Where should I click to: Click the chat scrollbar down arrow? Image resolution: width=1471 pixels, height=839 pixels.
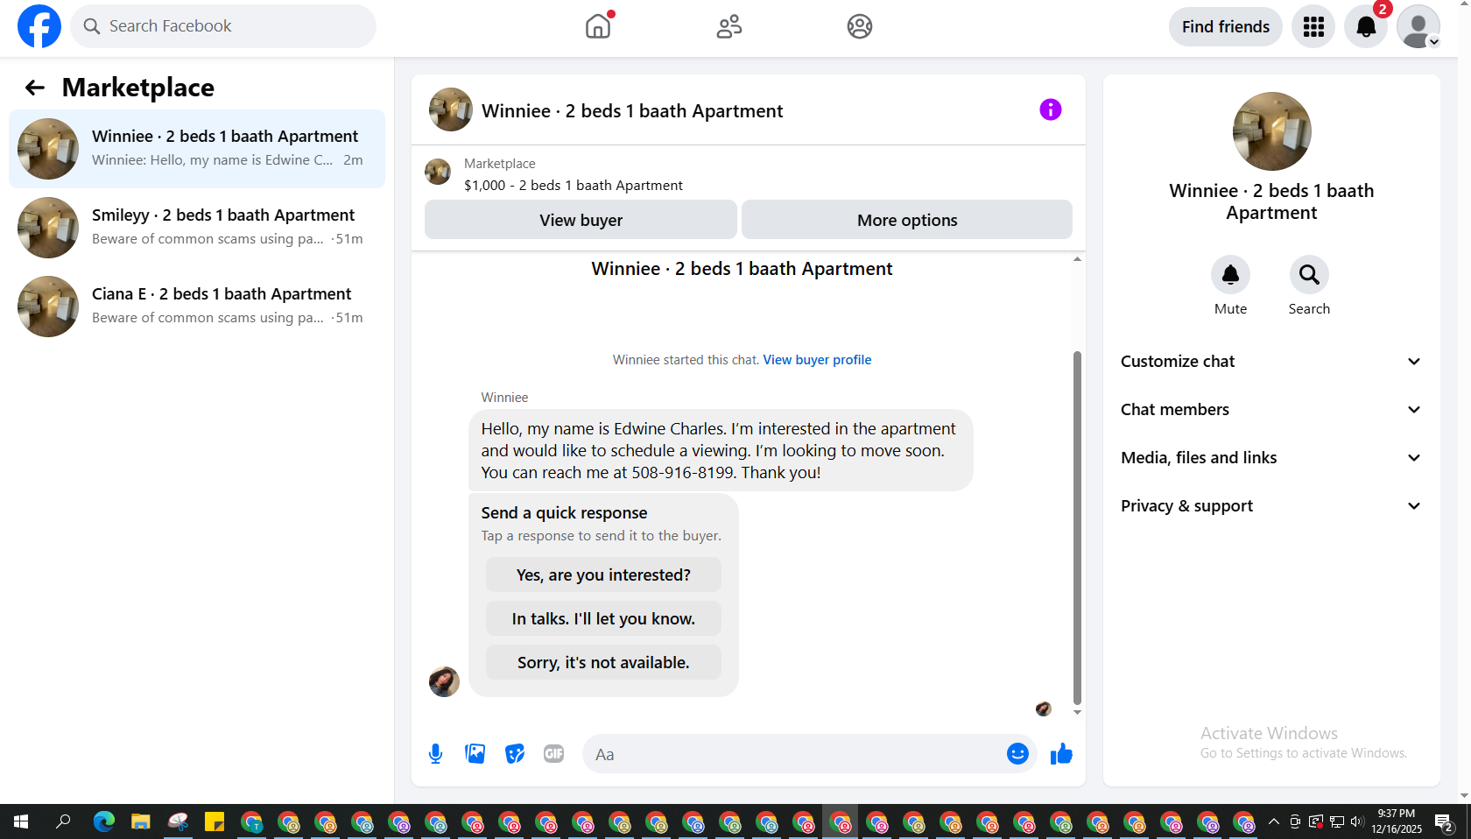(x=1077, y=712)
